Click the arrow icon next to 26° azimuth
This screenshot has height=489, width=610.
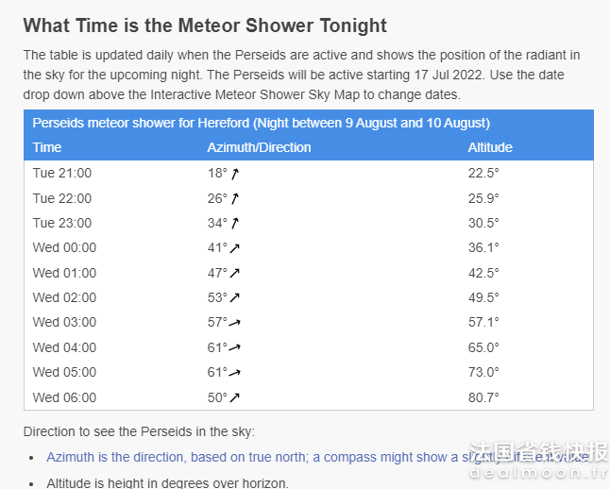[x=234, y=199]
